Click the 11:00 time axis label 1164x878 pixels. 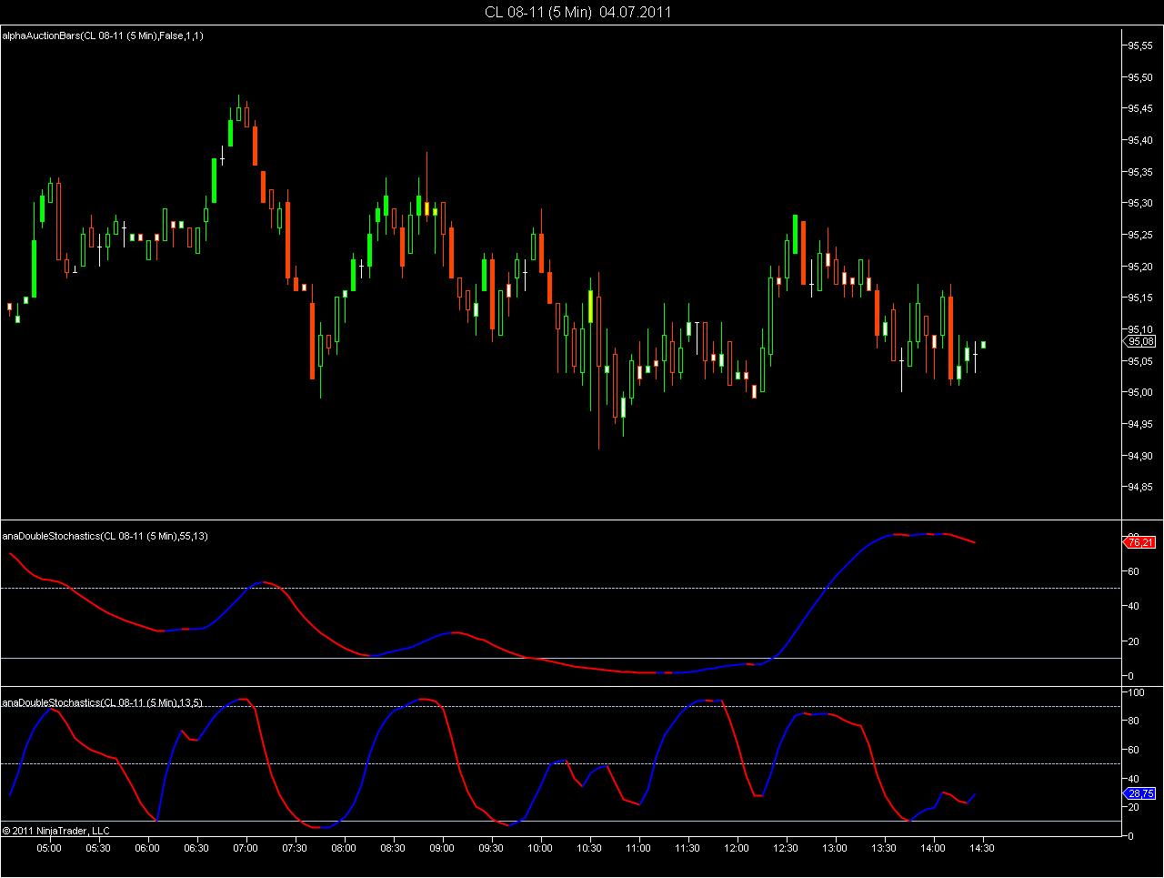pos(638,848)
